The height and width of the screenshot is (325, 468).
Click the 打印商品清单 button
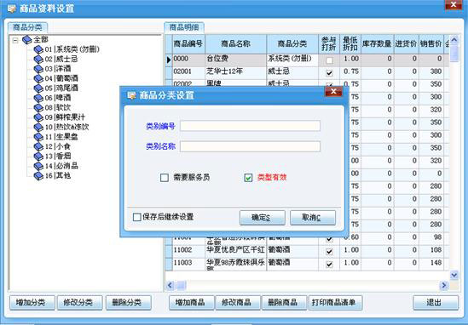pos(336,303)
